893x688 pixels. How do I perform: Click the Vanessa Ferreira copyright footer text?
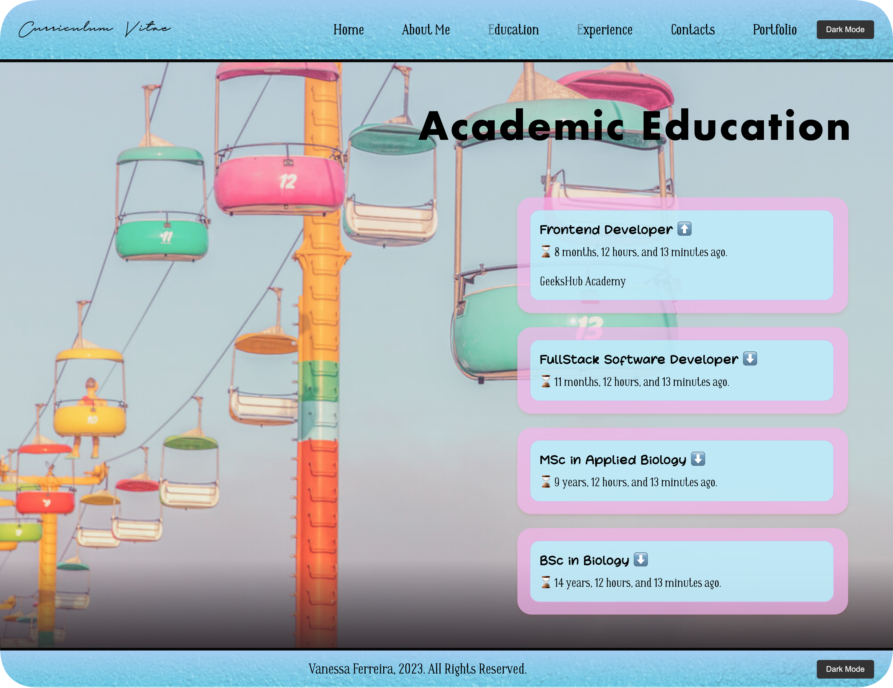click(x=418, y=669)
